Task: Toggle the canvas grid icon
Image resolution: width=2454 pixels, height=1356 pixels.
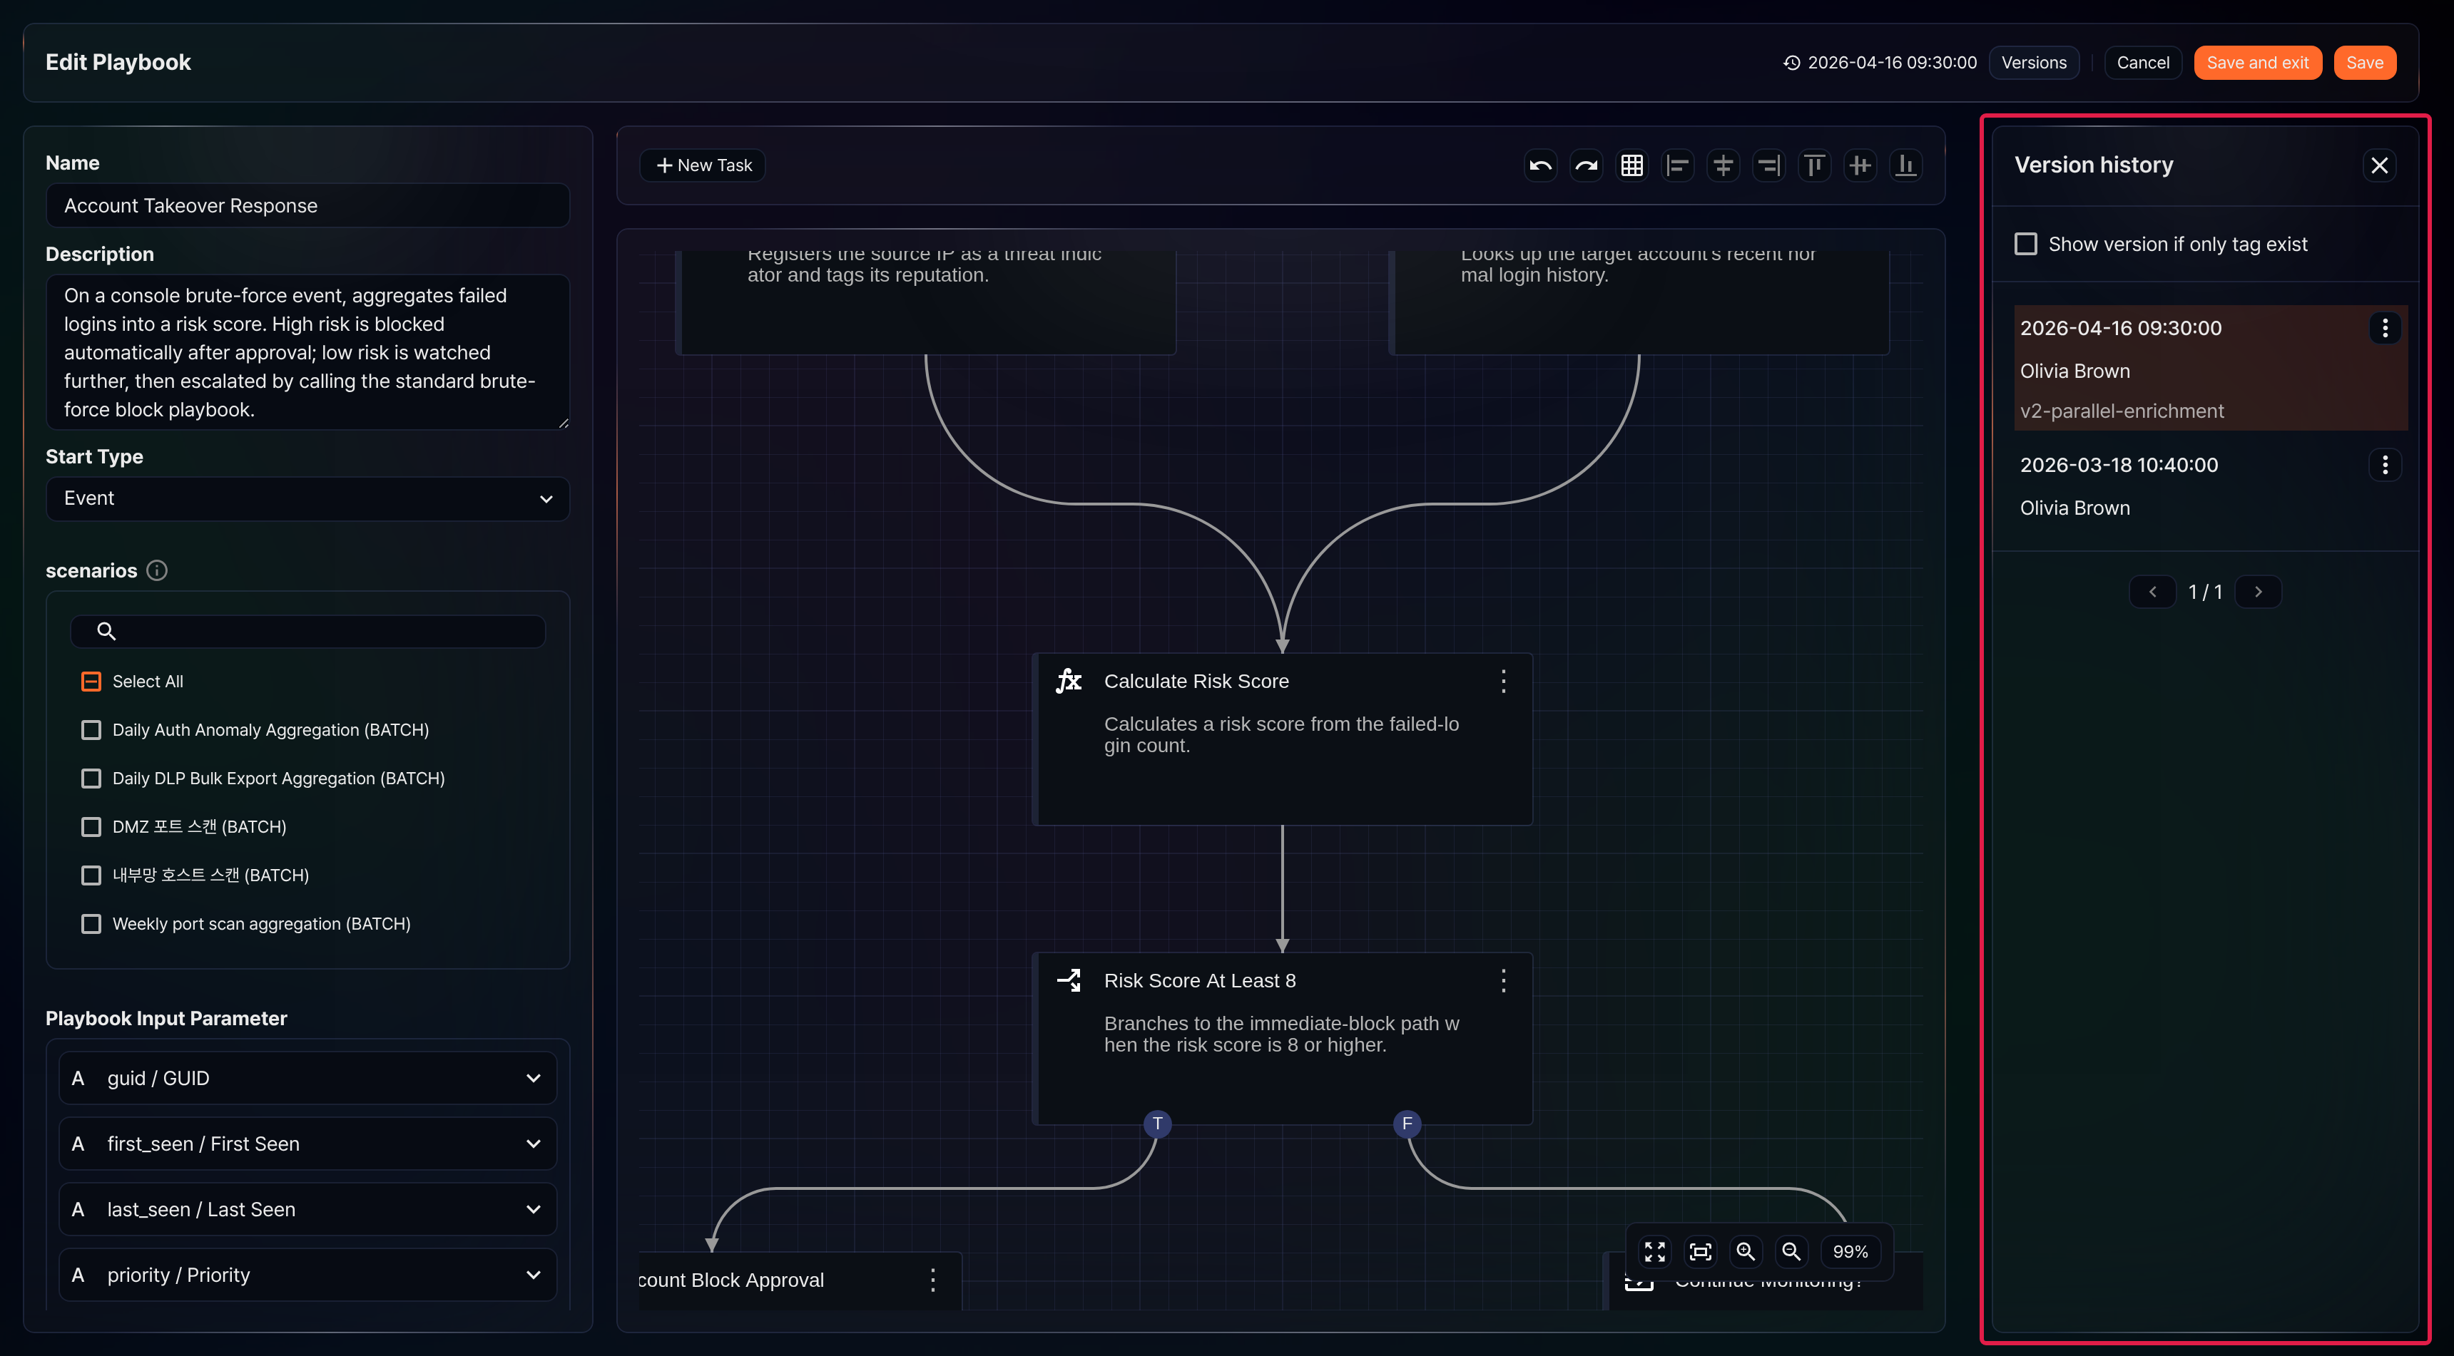Action: (1632, 165)
